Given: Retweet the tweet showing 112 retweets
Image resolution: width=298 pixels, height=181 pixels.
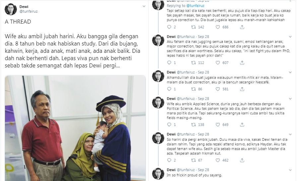Looking at the screenshot, I should [194, 63].
